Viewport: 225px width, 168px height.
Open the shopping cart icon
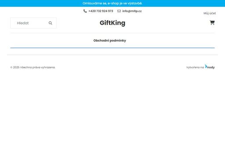click(x=212, y=23)
